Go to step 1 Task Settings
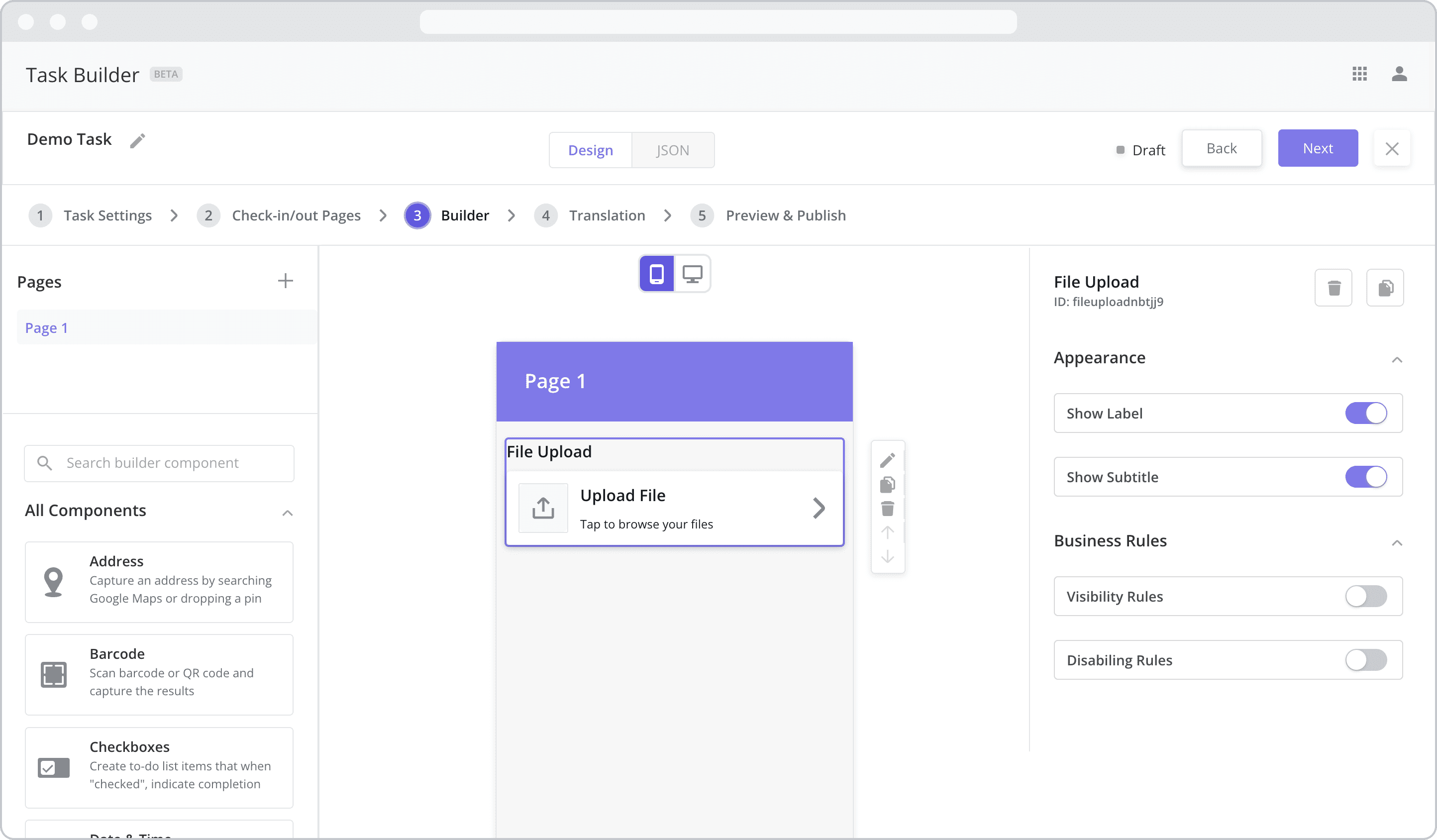 click(x=90, y=215)
